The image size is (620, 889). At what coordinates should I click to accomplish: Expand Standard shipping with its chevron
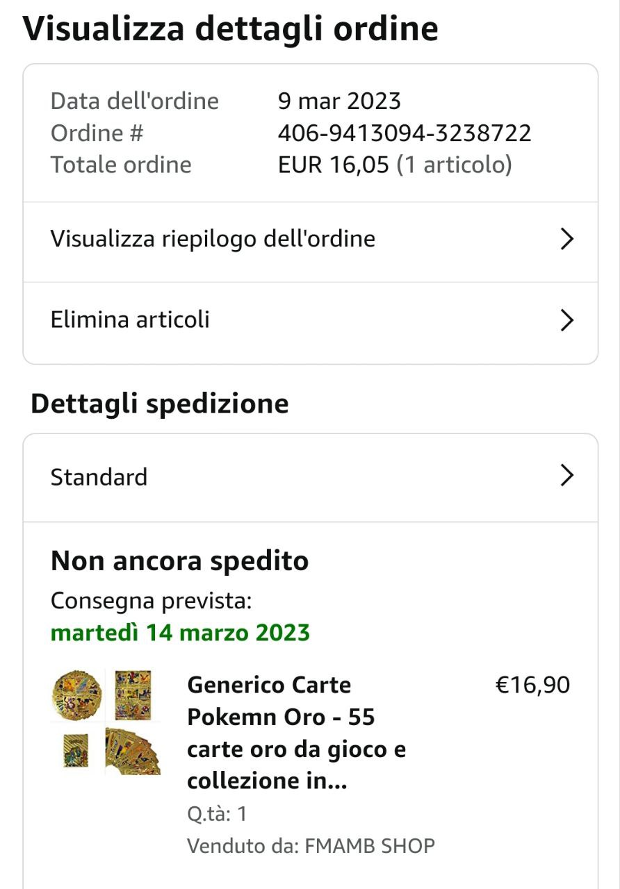pos(567,476)
